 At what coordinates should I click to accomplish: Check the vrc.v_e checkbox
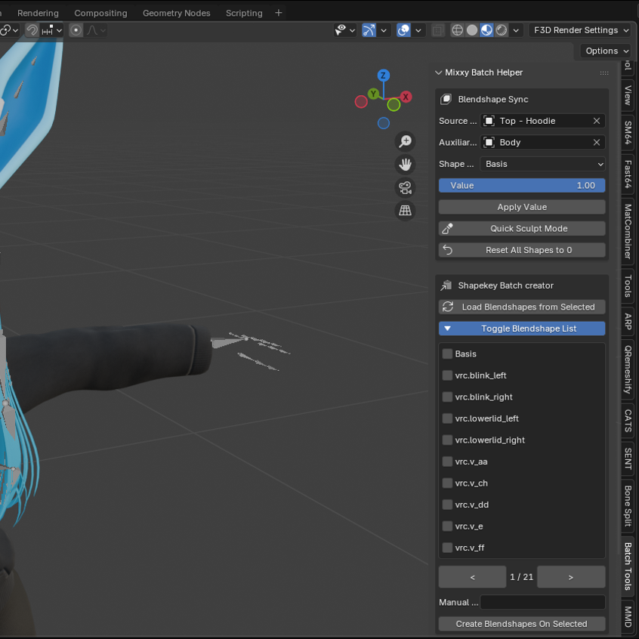(447, 526)
